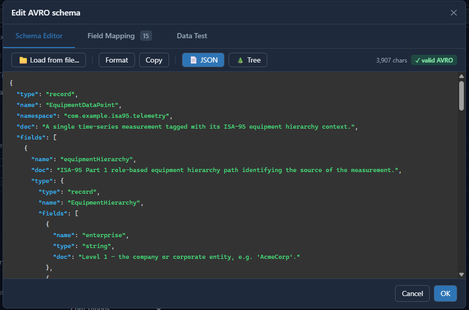Click the "com.example.isa95.telemetry" namespace value

(117, 116)
